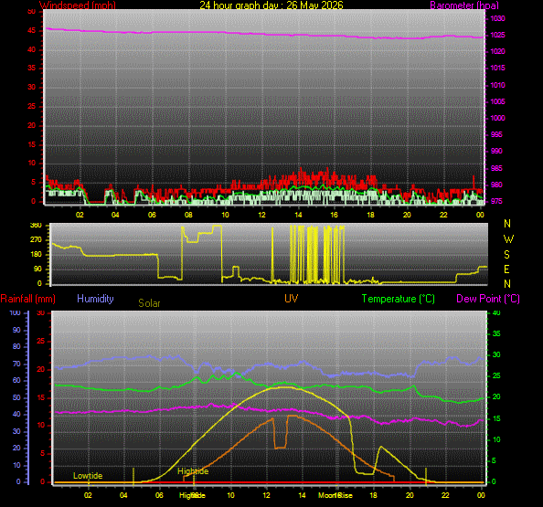The width and height of the screenshot is (543, 507).
Task: Select the 1005 barometer axis label
Action: (497, 101)
